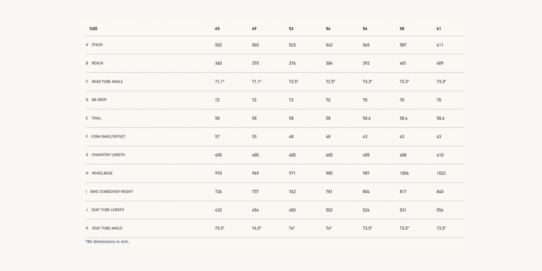Click the STACK row label
The width and height of the screenshot is (542, 271).
coord(97,45)
